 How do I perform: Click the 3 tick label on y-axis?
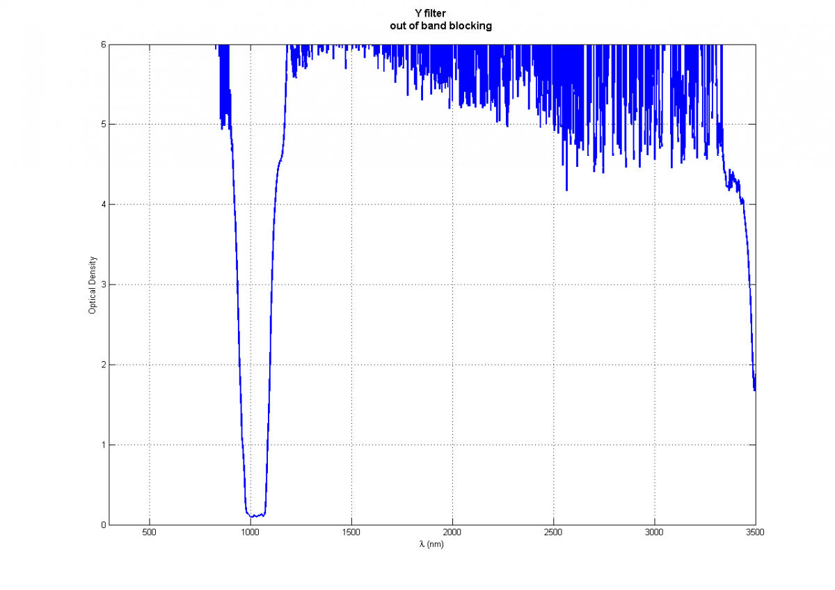(102, 285)
